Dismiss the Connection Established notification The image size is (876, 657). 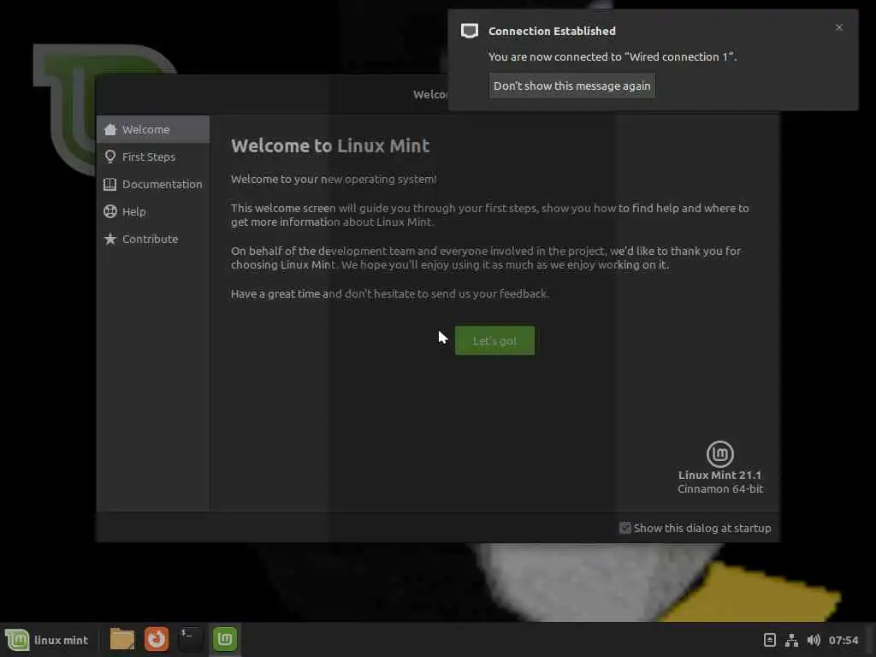click(x=838, y=27)
